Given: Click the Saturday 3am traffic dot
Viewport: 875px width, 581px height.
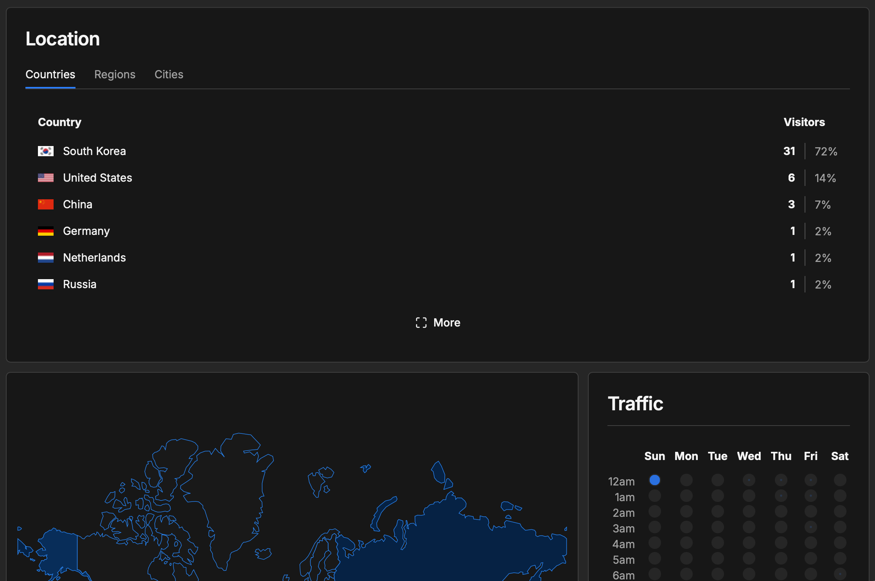Looking at the screenshot, I should pyautogui.click(x=840, y=527).
